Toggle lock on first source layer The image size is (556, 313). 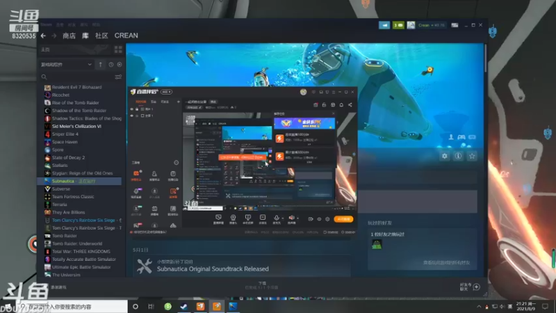pos(137,109)
